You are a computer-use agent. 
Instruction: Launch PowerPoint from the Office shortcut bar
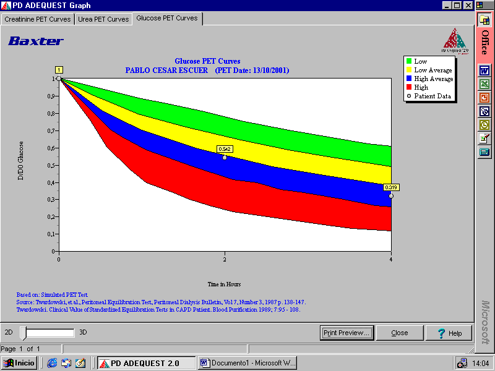(x=484, y=97)
